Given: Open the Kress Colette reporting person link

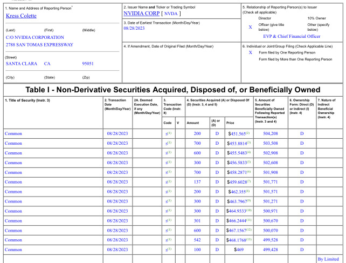Looking at the screenshot, I should click(21, 16).
